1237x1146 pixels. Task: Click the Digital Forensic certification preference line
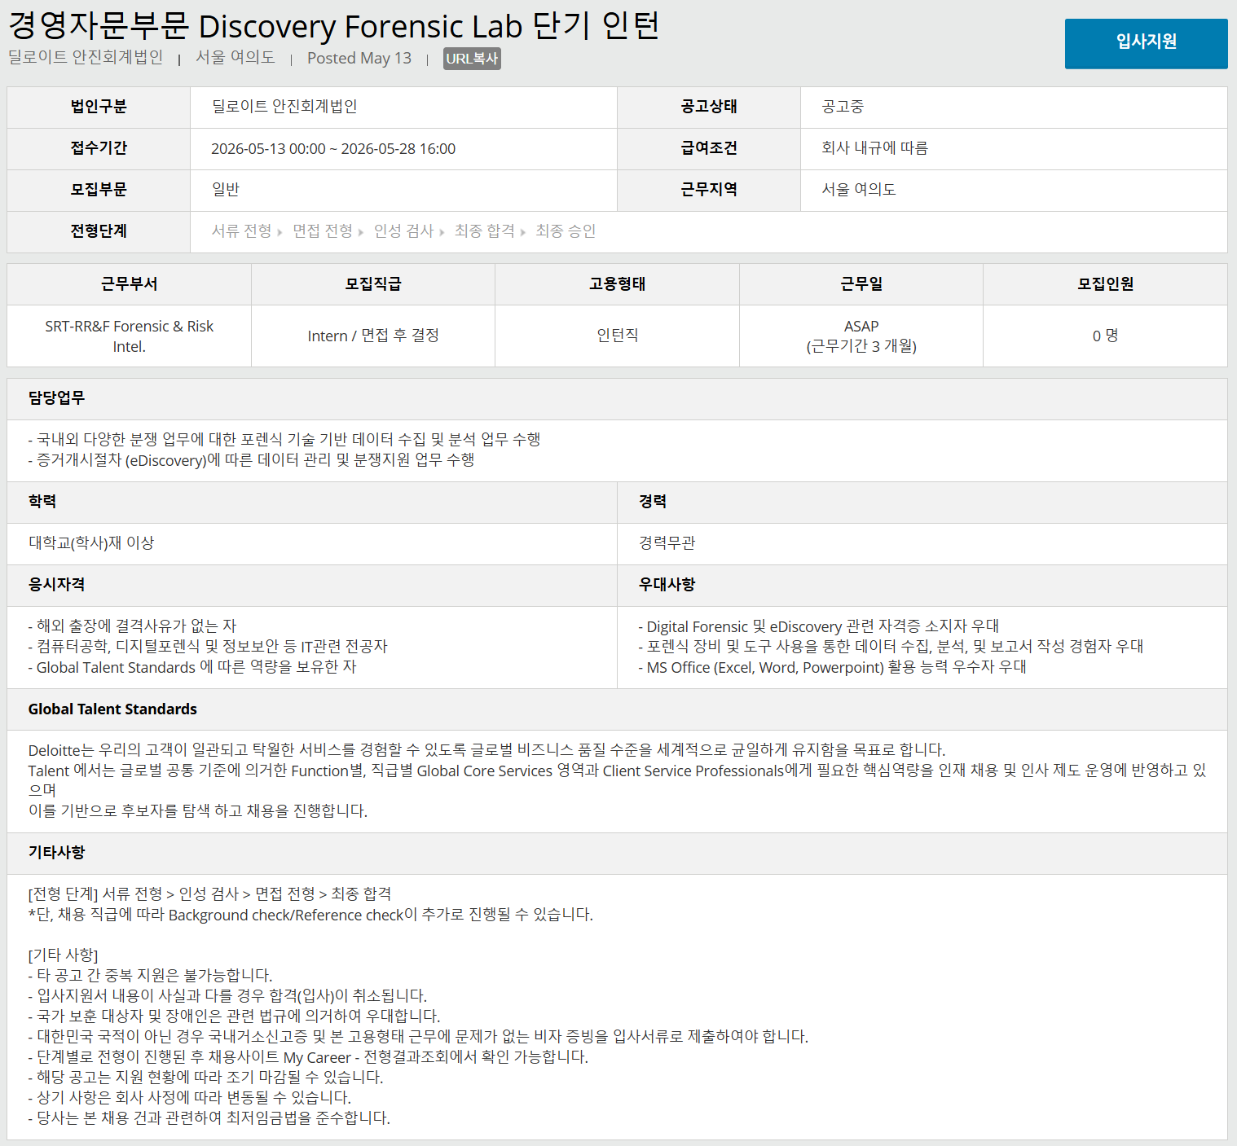coord(819,626)
